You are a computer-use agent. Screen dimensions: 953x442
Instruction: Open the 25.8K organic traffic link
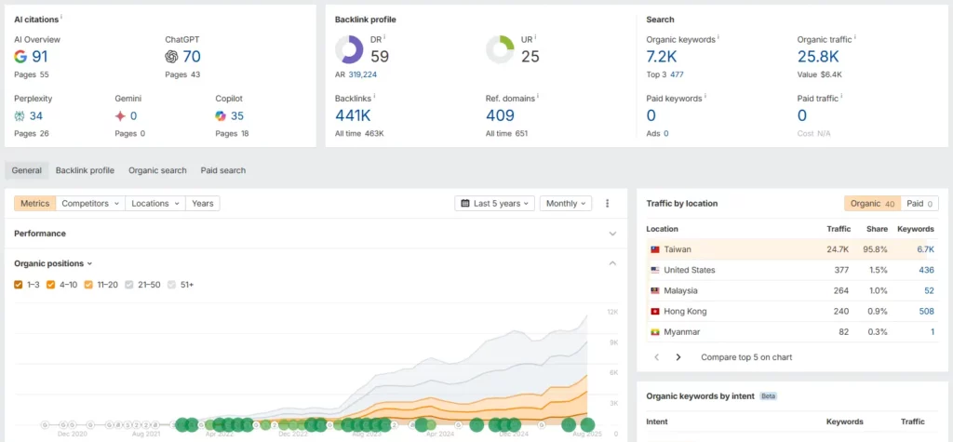coord(818,57)
